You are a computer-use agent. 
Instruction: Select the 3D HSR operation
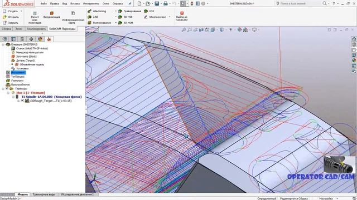tap(126, 17)
